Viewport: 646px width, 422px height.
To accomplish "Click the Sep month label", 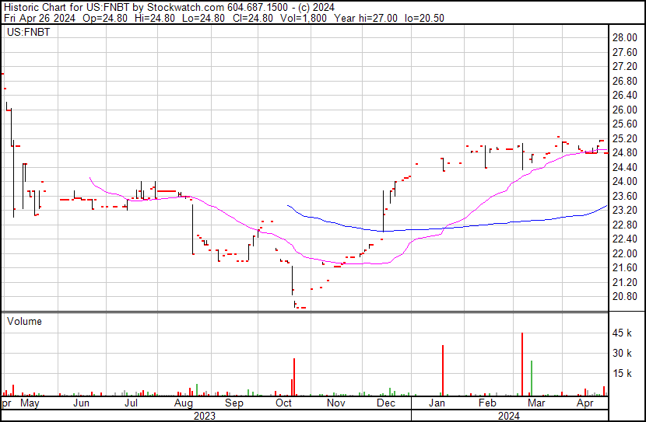I will [234, 403].
